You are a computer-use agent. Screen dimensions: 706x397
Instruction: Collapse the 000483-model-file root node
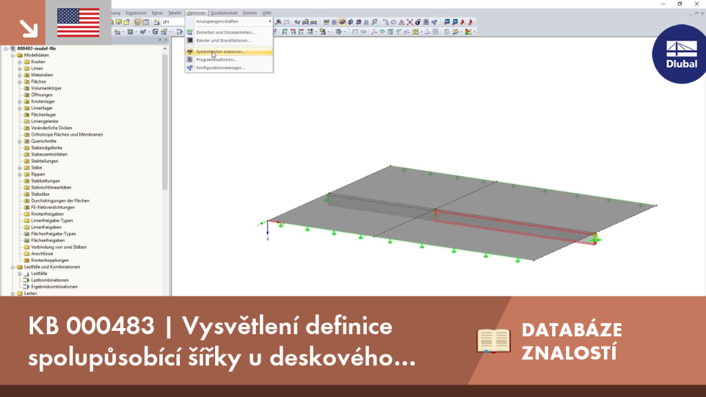(6, 49)
